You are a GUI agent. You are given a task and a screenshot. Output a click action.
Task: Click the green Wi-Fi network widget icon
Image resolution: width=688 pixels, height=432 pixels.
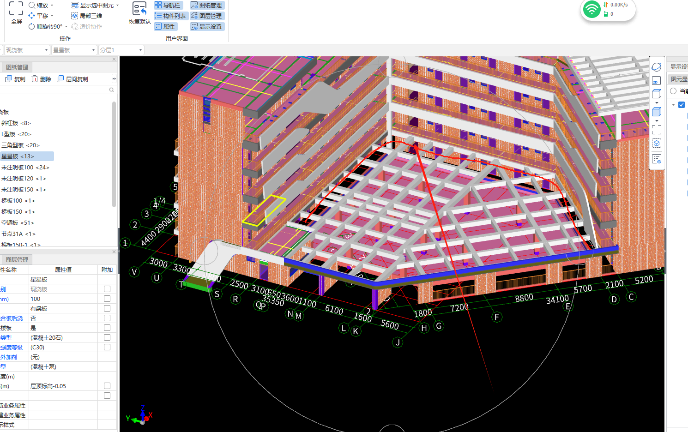point(591,9)
